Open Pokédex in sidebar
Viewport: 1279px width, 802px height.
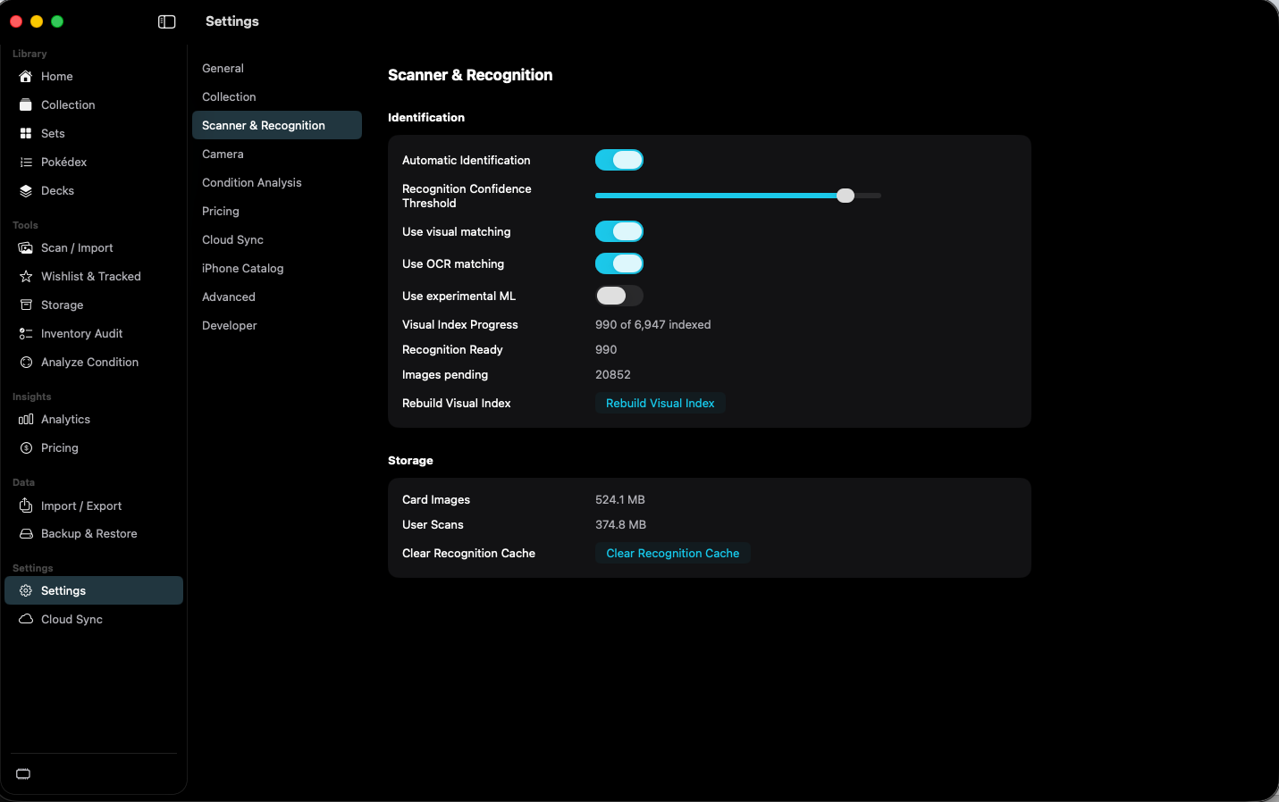click(x=94, y=162)
